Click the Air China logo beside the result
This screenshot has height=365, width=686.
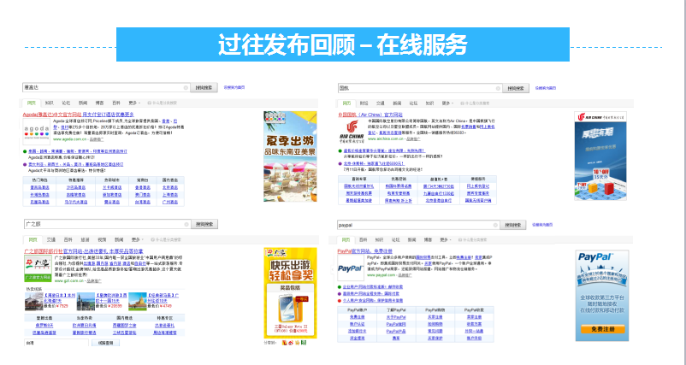coord(352,132)
